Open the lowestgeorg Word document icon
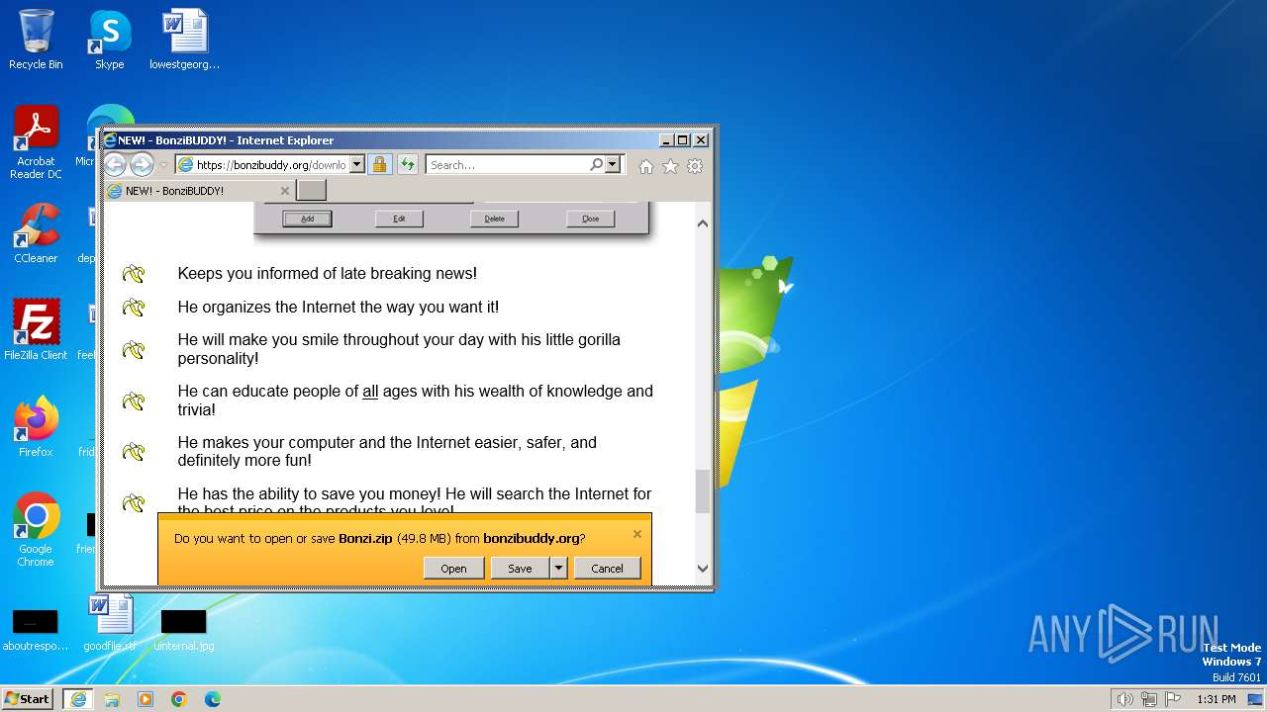Screen dimensions: 1267x712 pyautogui.click(x=185, y=40)
